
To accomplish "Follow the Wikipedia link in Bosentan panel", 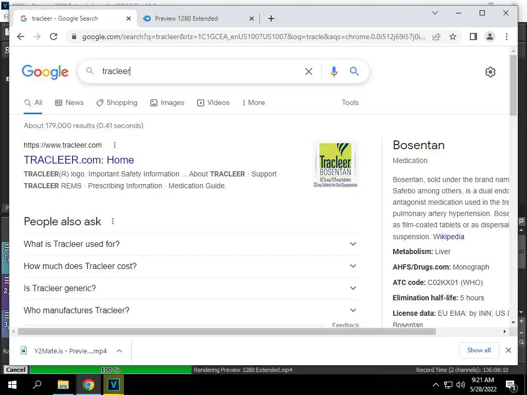I will (x=448, y=237).
